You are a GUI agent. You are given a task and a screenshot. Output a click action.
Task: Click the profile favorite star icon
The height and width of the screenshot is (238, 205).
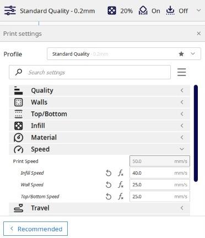click(181, 54)
